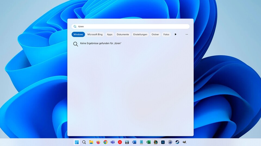Open the Windows Start menu

tap(77, 142)
